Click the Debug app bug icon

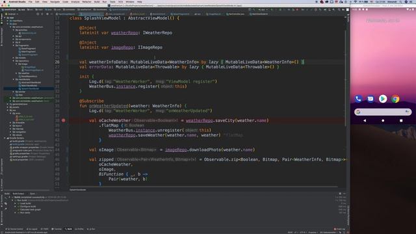280,10
